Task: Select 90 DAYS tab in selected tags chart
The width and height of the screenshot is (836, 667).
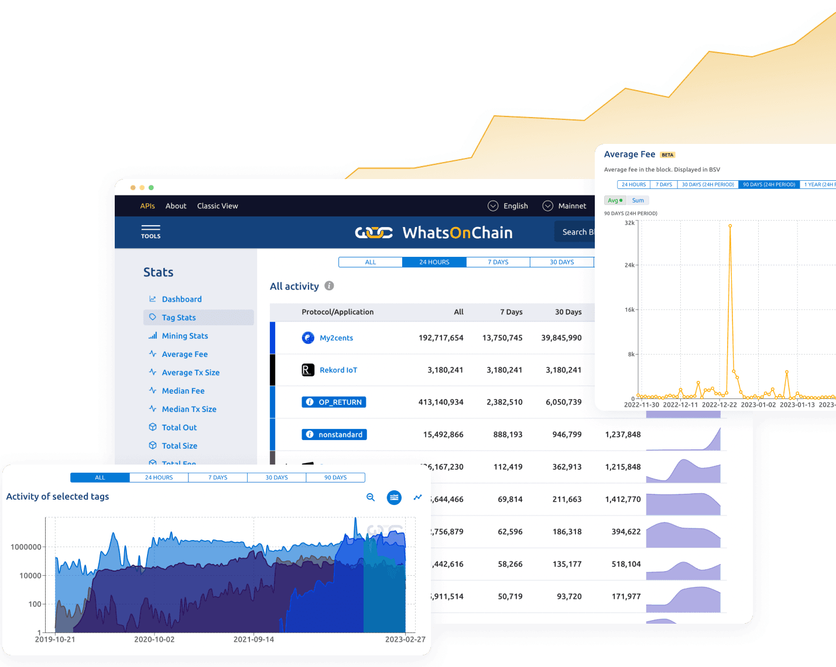Action: 335,477
